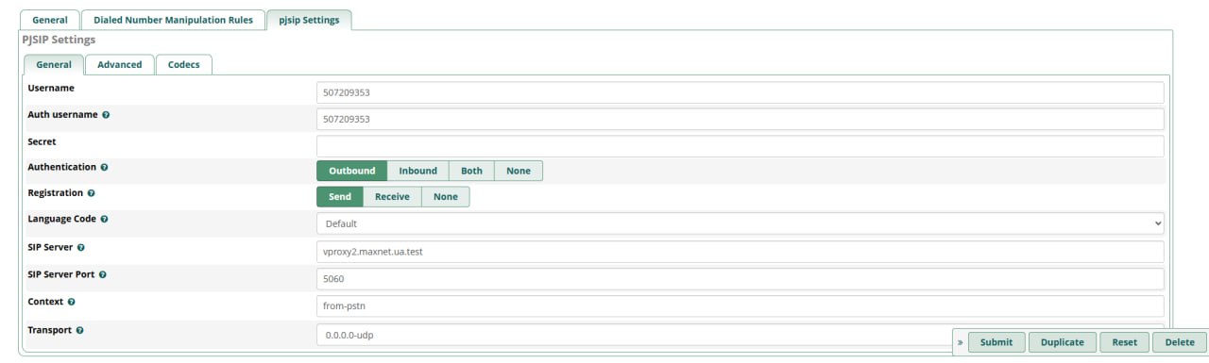Image resolution: width=1209 pixels, height=363 pixels.
Task: Open the Advanced sub-tab
Action: pyautogui.click(x=120, y=64)
